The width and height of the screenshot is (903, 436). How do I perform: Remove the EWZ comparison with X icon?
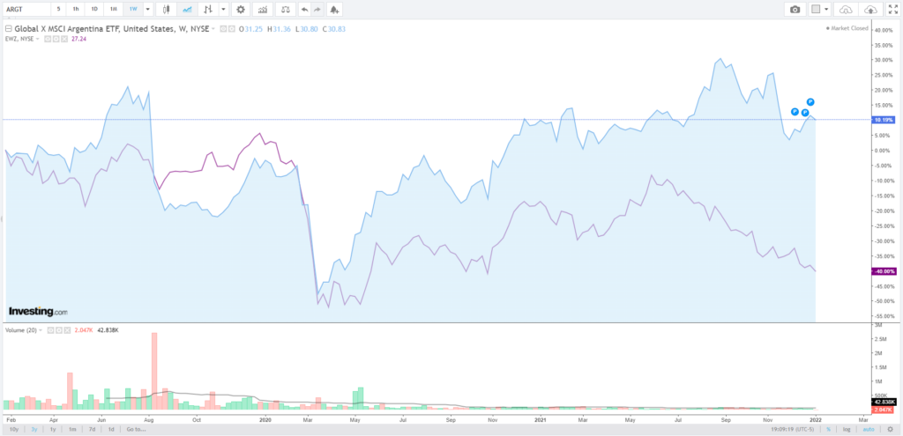point(63,39)
